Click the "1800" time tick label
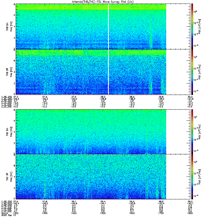 pos(190,213)
